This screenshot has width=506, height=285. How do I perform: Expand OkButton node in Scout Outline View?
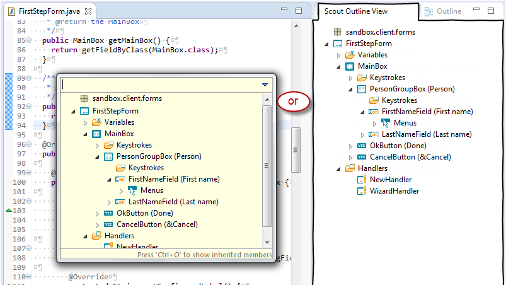tap(350, 146)
